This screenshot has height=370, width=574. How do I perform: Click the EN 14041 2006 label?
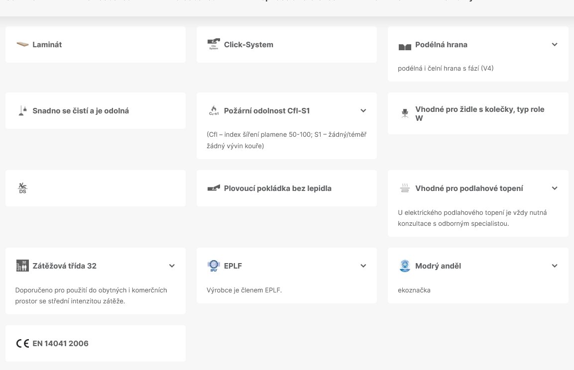[x=60, y=344]
